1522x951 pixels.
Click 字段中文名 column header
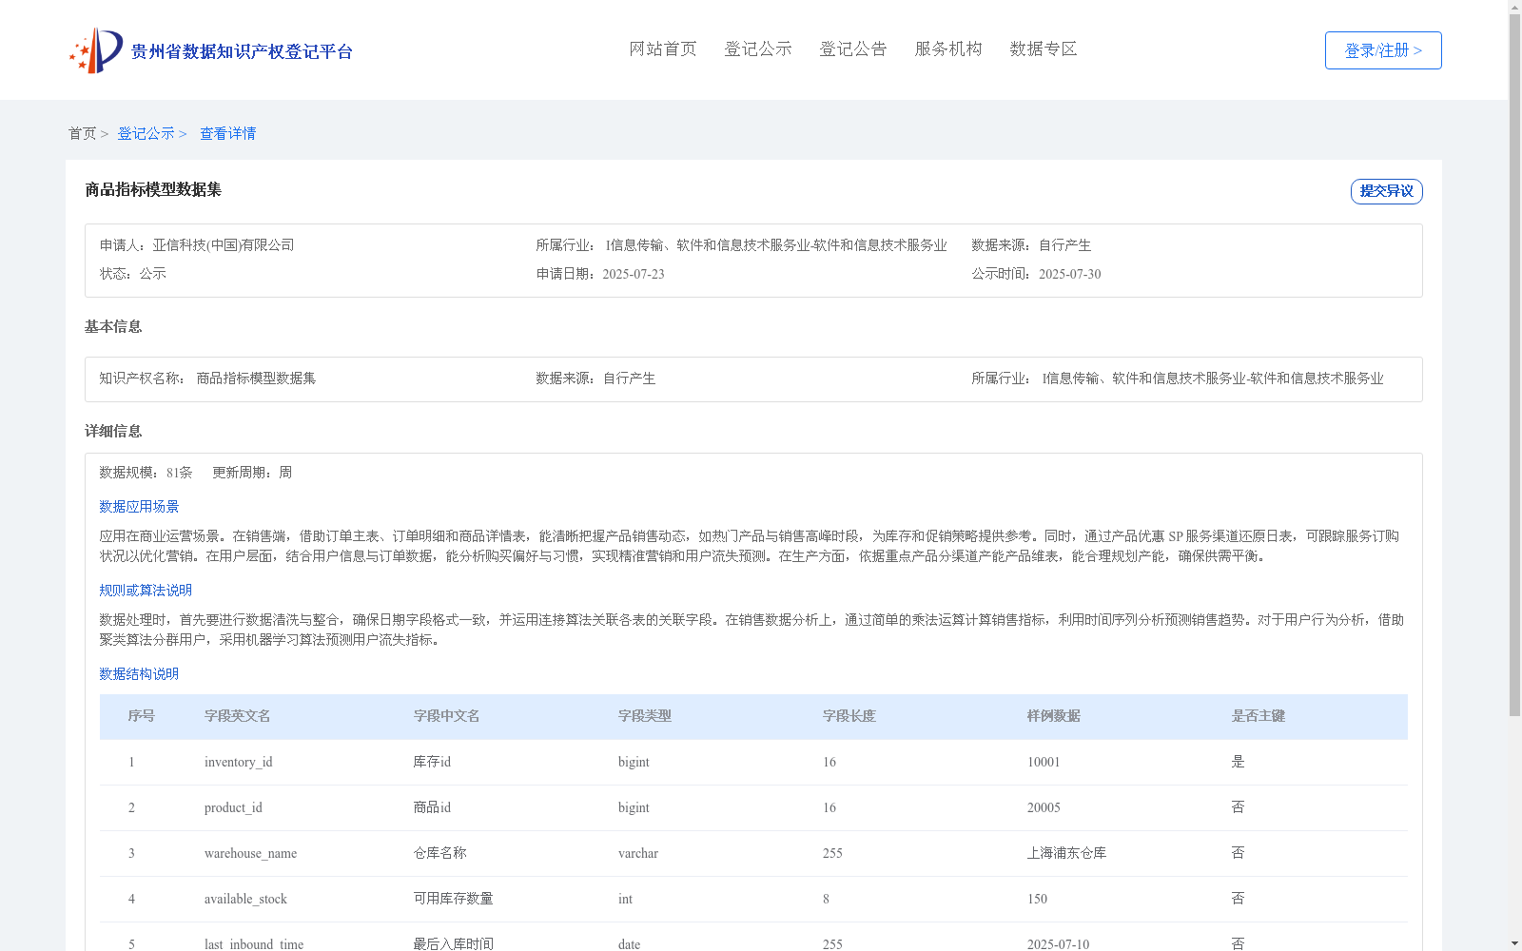(x=447, y=716)
